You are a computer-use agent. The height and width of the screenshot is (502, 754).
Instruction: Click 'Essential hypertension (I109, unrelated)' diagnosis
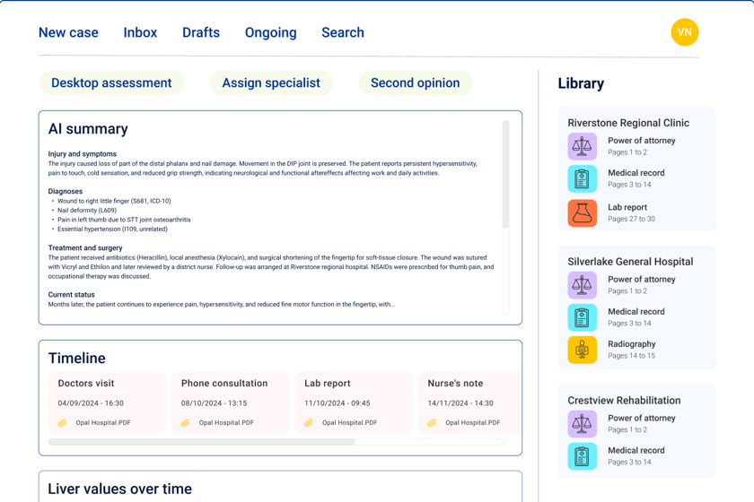[x=112, y=229]
